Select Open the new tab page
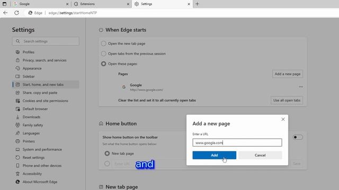The image size is (339, 190). (104, 43)
